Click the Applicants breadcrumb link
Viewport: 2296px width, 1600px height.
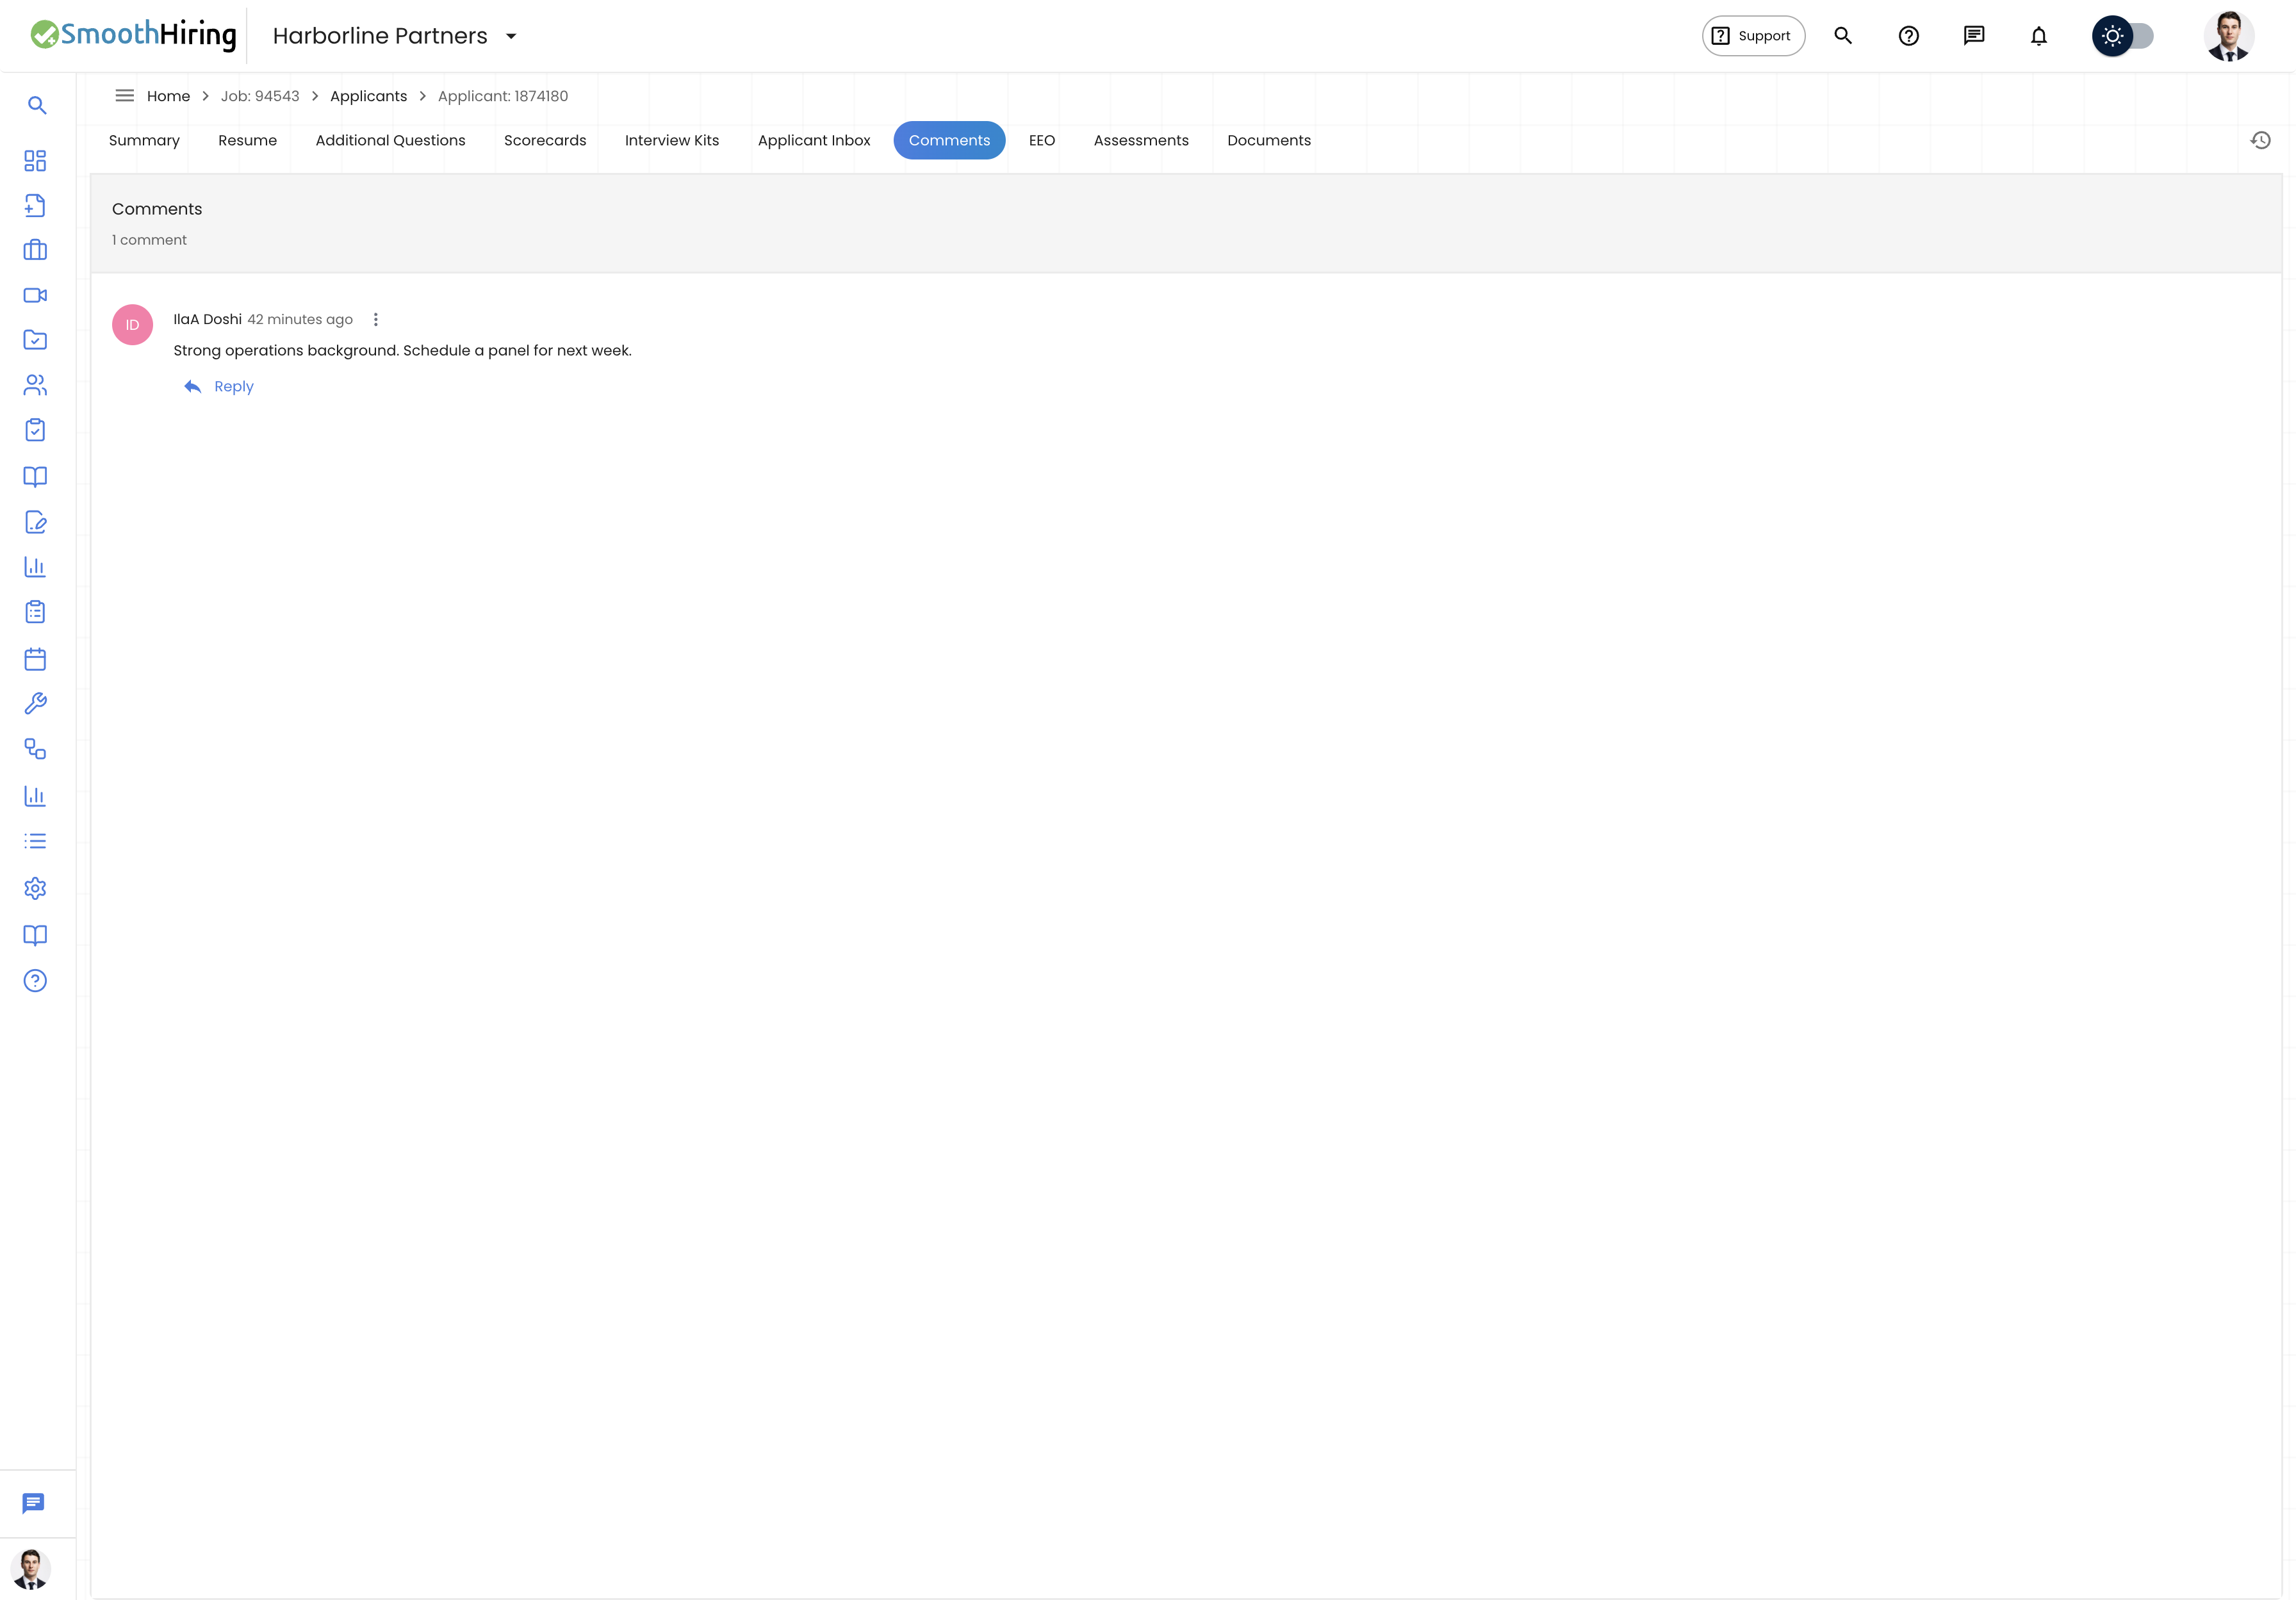pos(368,96)
